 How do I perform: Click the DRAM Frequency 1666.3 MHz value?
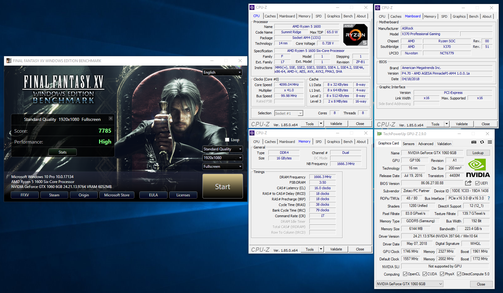(x=322, y=177)
